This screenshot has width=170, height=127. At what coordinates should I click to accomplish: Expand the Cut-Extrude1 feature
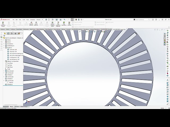click(4, 73)
